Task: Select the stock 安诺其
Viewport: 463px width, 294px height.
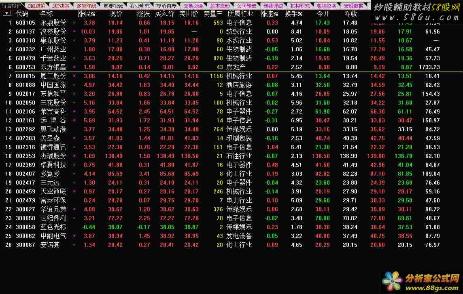Action: coord(50,245)
